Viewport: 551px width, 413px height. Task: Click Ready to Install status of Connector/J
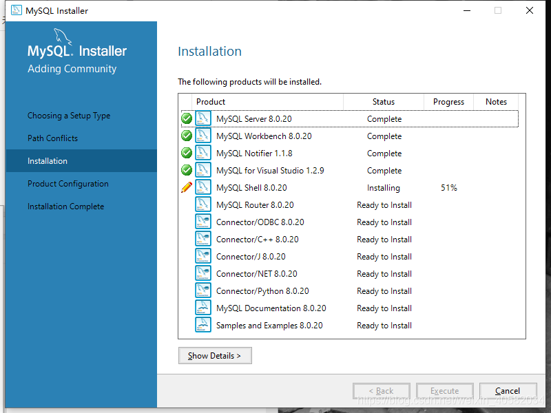(x=384, y=257)
